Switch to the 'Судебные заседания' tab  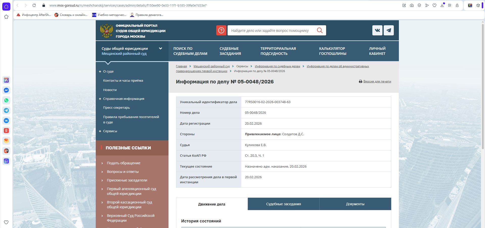point(283,204)
